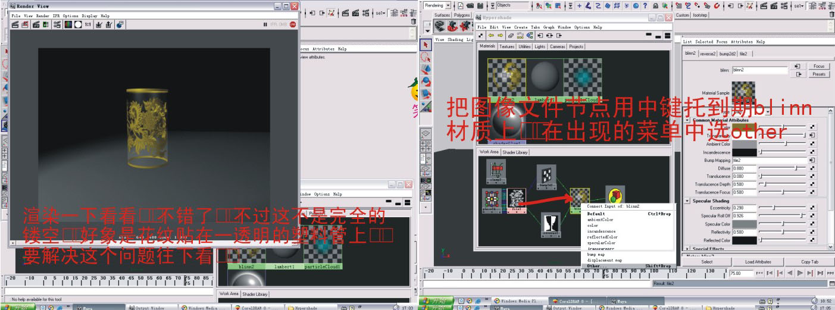Click the play forward button on timeline
The height and width of the screenshot is (310, 835).
pos(800,273)
